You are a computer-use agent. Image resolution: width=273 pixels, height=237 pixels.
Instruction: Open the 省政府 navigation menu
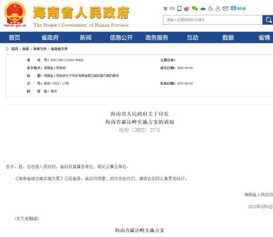(x=50, y=37)
